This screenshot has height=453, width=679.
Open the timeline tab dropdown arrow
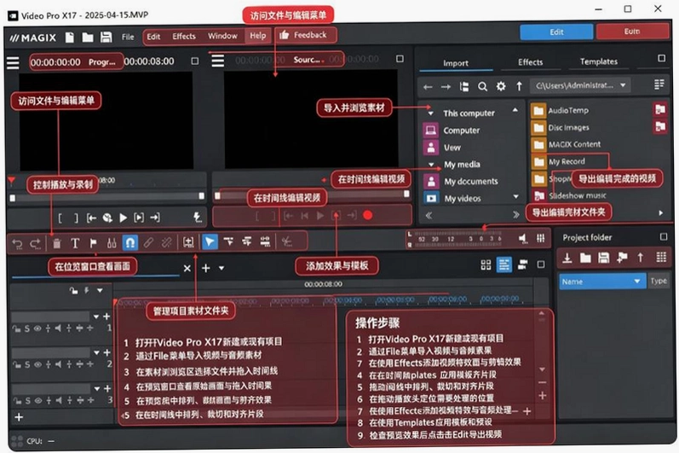[x=222, y=269]
